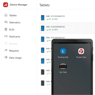Click the Trucker Tools label on tablet
The image size is (95, 95).
[x=81, y=57]
